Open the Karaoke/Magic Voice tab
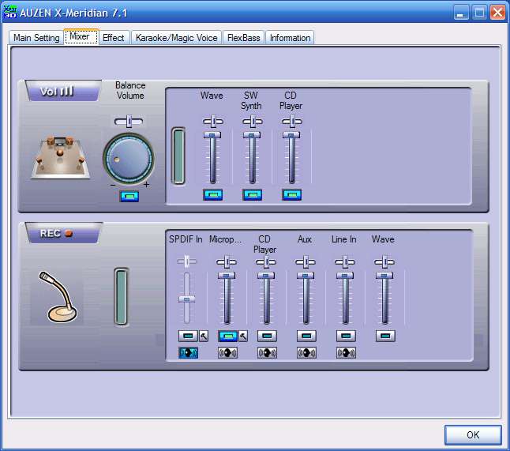Screen dimensions: 510x451 [177, 38]
